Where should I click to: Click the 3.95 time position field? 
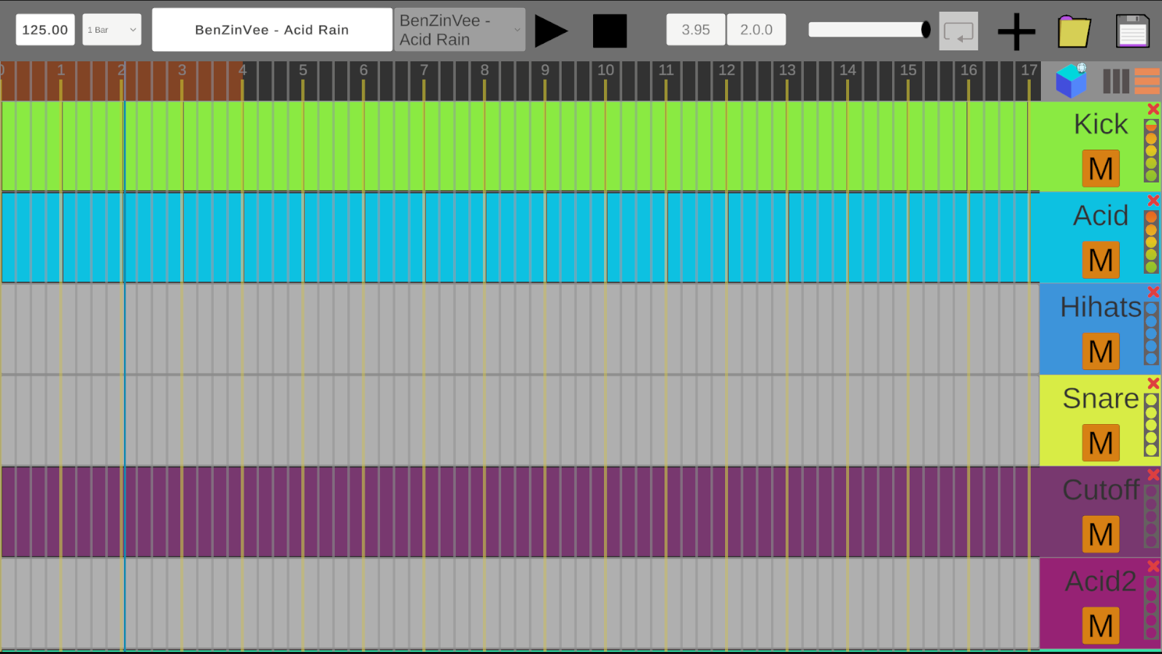pyautogui.click(x=696, y=30)
